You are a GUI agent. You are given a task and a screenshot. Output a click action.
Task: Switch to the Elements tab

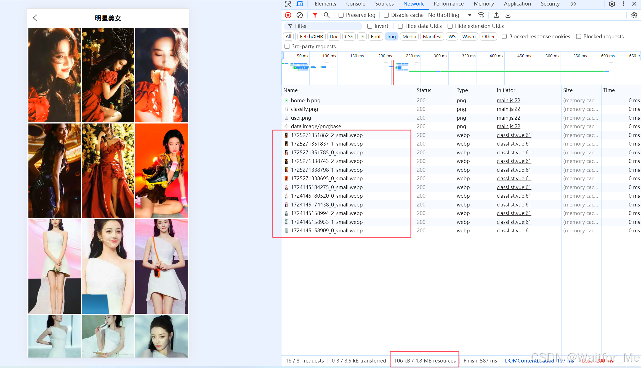(x=325, y=4)
